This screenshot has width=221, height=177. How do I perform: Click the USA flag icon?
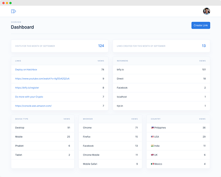click(152, 137)
